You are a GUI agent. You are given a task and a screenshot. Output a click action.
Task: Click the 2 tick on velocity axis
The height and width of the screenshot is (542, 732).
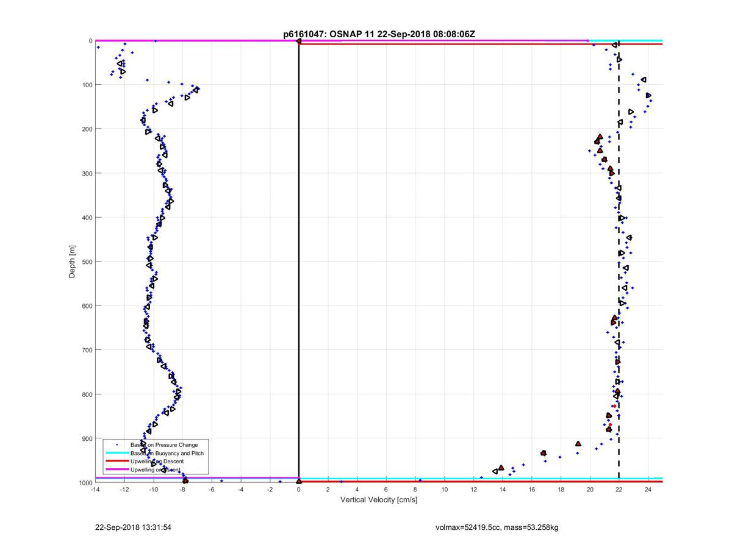tap(328, 490)
